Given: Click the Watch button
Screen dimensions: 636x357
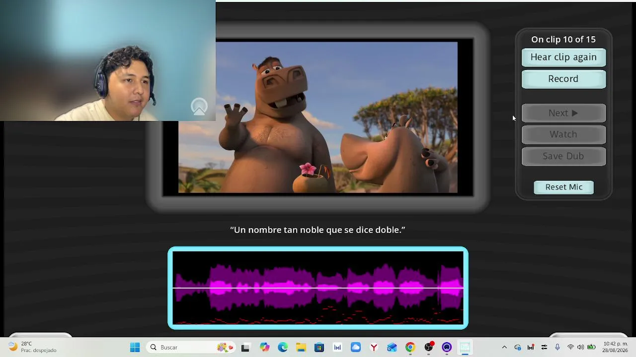Looking at the screenshot, I should click(x=563, y=134).
